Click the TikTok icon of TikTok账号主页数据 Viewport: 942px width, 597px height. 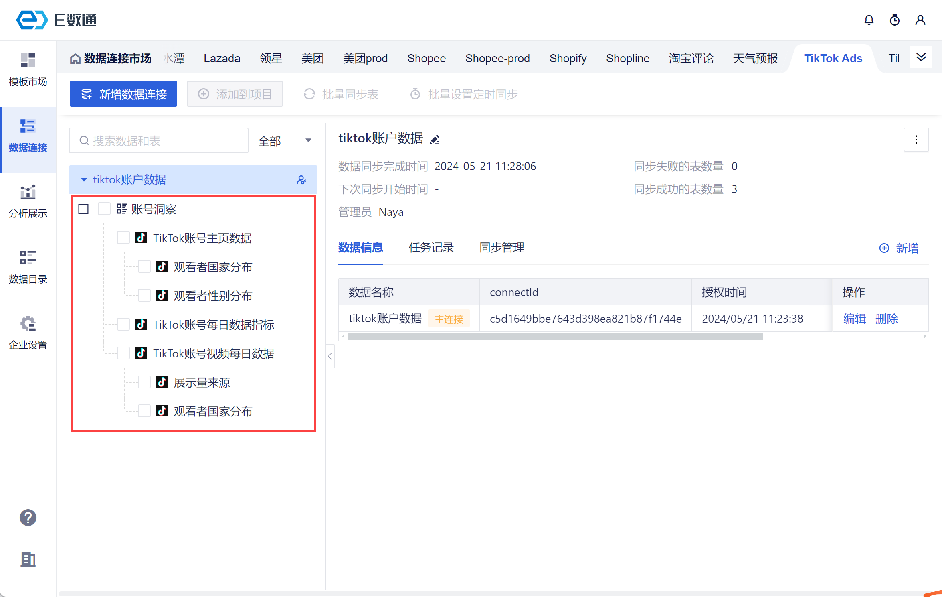click(141, 238)
